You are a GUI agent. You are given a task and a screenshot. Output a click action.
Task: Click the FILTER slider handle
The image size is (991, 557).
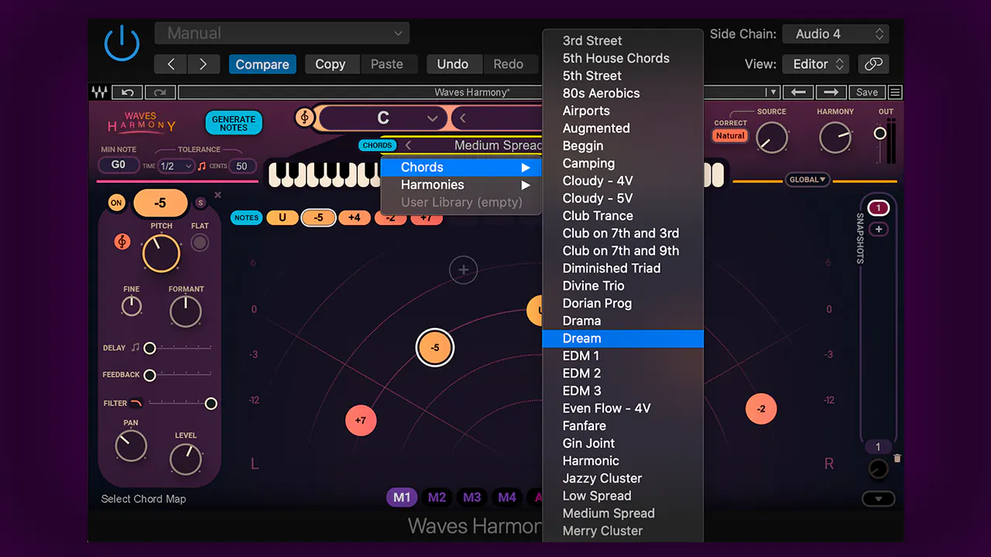coord(211,403)
